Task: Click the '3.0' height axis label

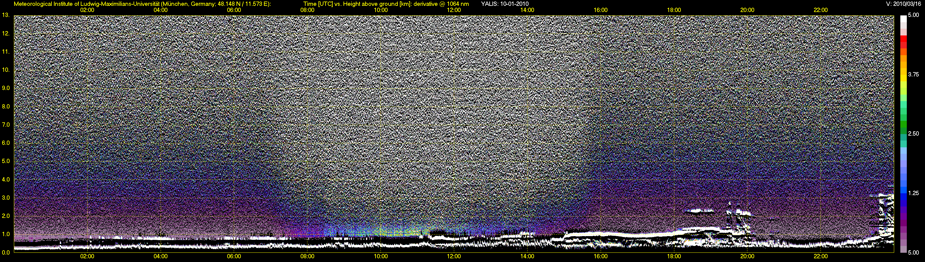Action: pos(5,198)
